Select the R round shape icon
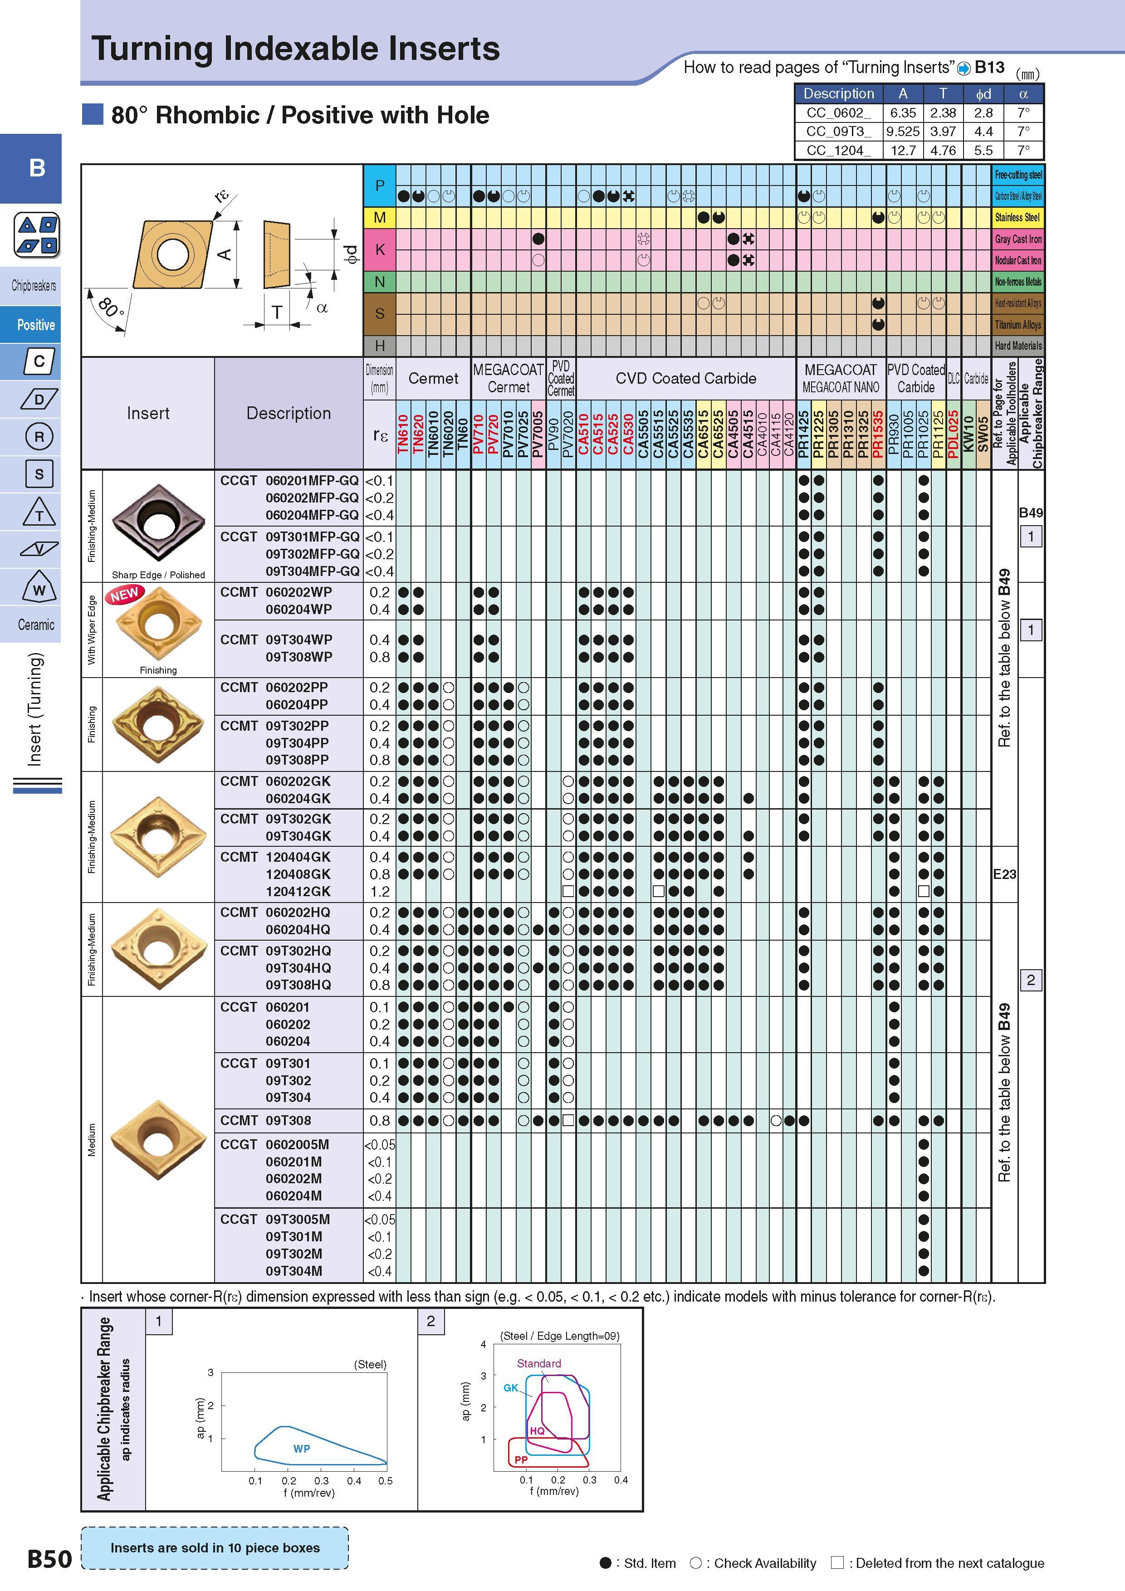Screen dimensions: 1125x1591 (39, 437)
